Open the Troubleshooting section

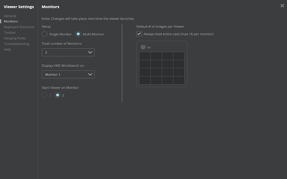(17, 44)
